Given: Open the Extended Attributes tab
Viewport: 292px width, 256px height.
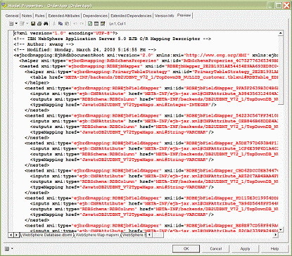Looking at the screenshot, I should (64, 15).
